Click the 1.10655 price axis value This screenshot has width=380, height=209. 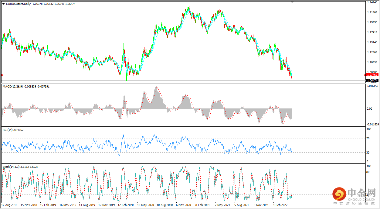point(372,62)
